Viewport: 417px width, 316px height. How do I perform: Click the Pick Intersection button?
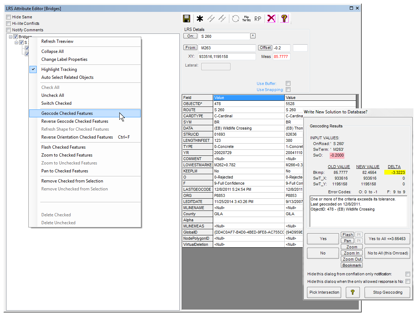[324, 292]
